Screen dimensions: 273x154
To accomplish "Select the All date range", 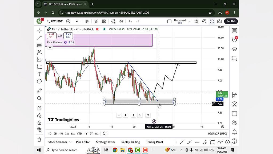I will click(97, 134).
